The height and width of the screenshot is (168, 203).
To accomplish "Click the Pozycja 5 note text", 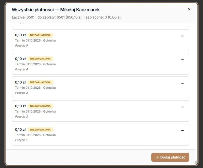I will pos(21,45).
